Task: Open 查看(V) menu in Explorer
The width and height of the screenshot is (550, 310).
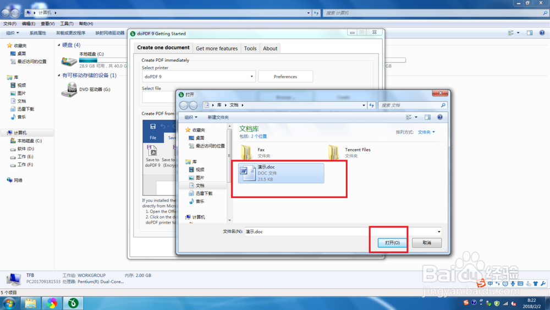Action: (48, 24)
